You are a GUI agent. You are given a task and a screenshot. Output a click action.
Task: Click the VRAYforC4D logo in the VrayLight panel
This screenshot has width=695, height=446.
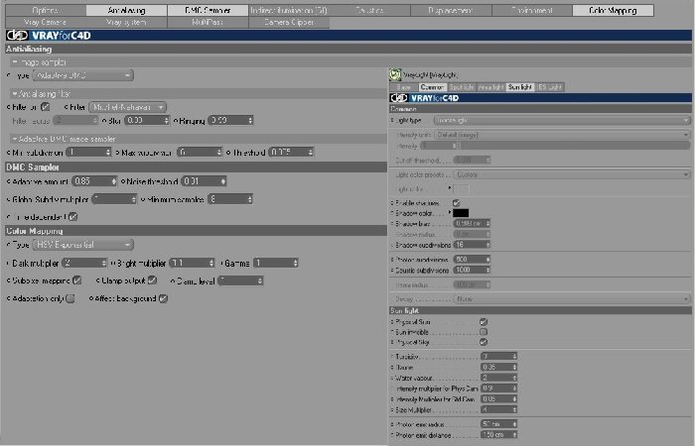(x=425, y=98)
